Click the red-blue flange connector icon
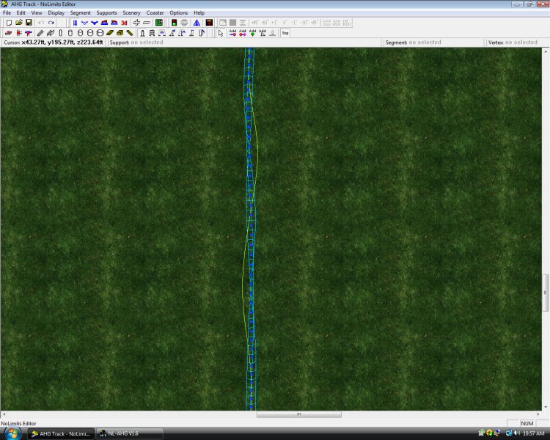Screen dimensions: 550x440 (18, 33)
